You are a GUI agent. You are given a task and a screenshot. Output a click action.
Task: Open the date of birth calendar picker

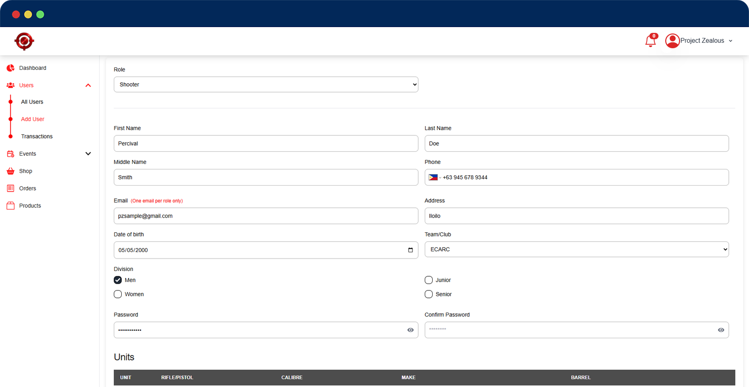pyautogui.click(x=410, y=250)
